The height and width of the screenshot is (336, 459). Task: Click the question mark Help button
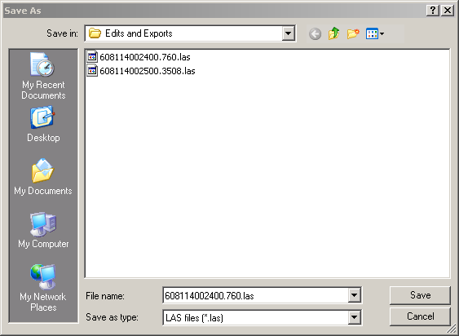coord(433,11)
